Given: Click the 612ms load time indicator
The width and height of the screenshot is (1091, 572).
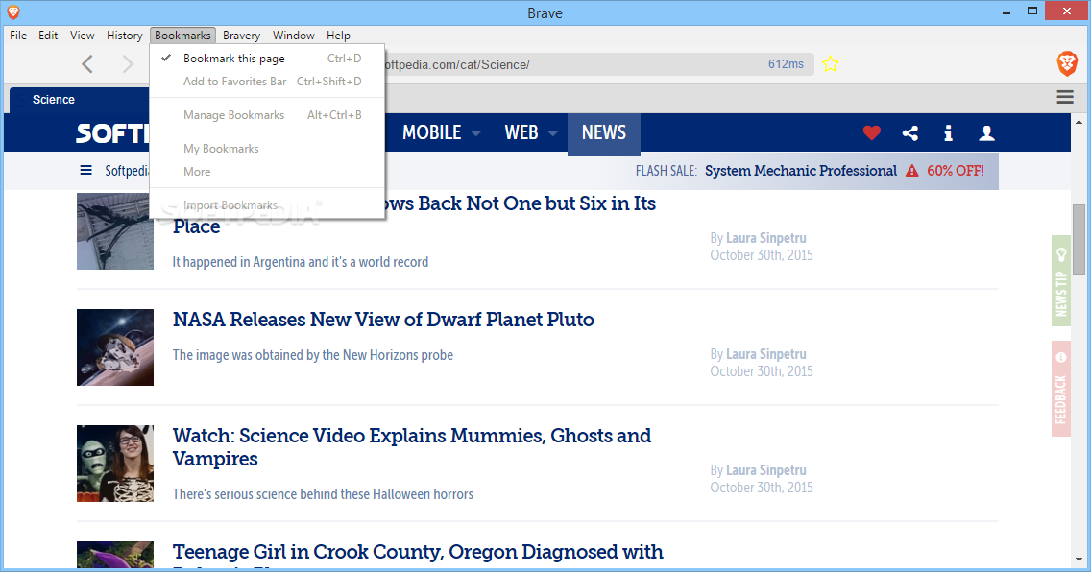Looking at the screenshot, I should (786, 64).
